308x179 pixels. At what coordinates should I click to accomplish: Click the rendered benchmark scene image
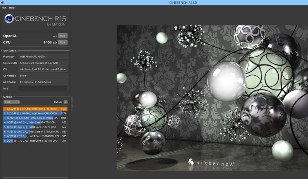212,98
